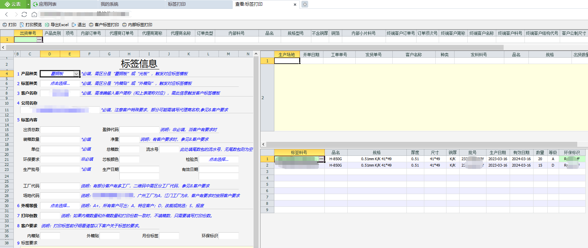The image size is (588, 248).
Task: Click the 标签料号 column header
Action: 299,152
